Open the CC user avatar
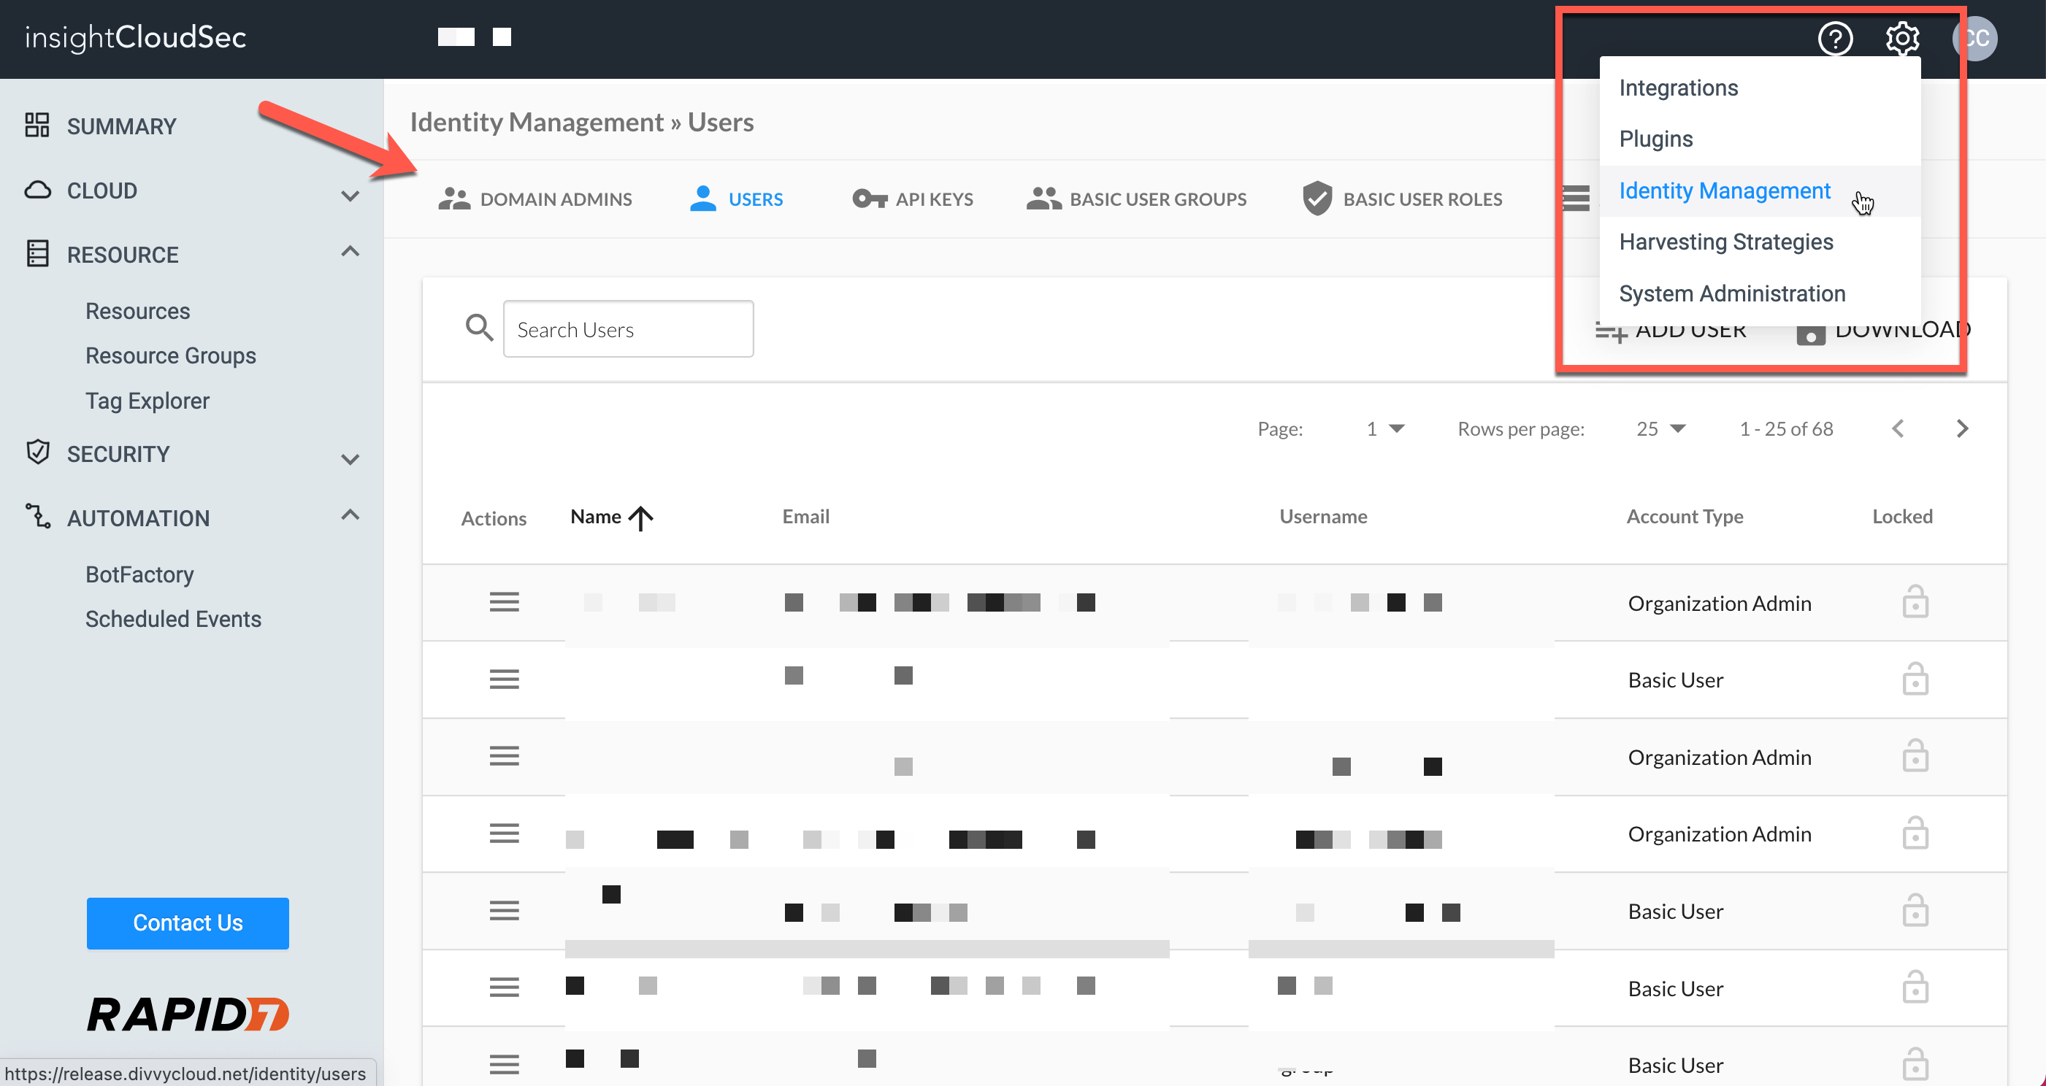The width and height of the screenshot is (2046, 1086). (1974, 38)
